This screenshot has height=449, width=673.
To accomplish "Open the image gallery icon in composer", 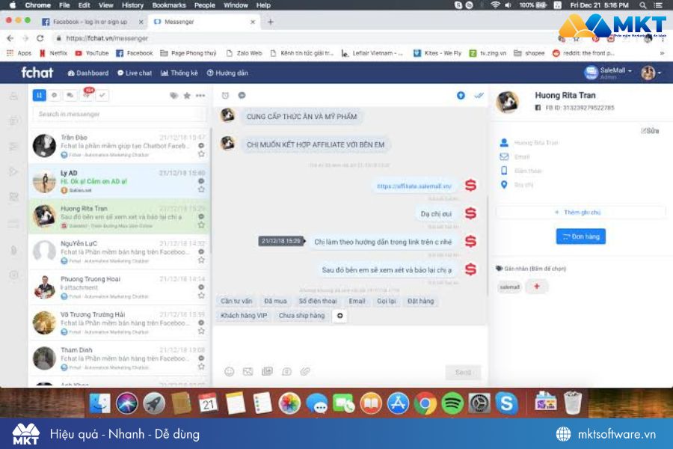I will (x=268, y=371).
